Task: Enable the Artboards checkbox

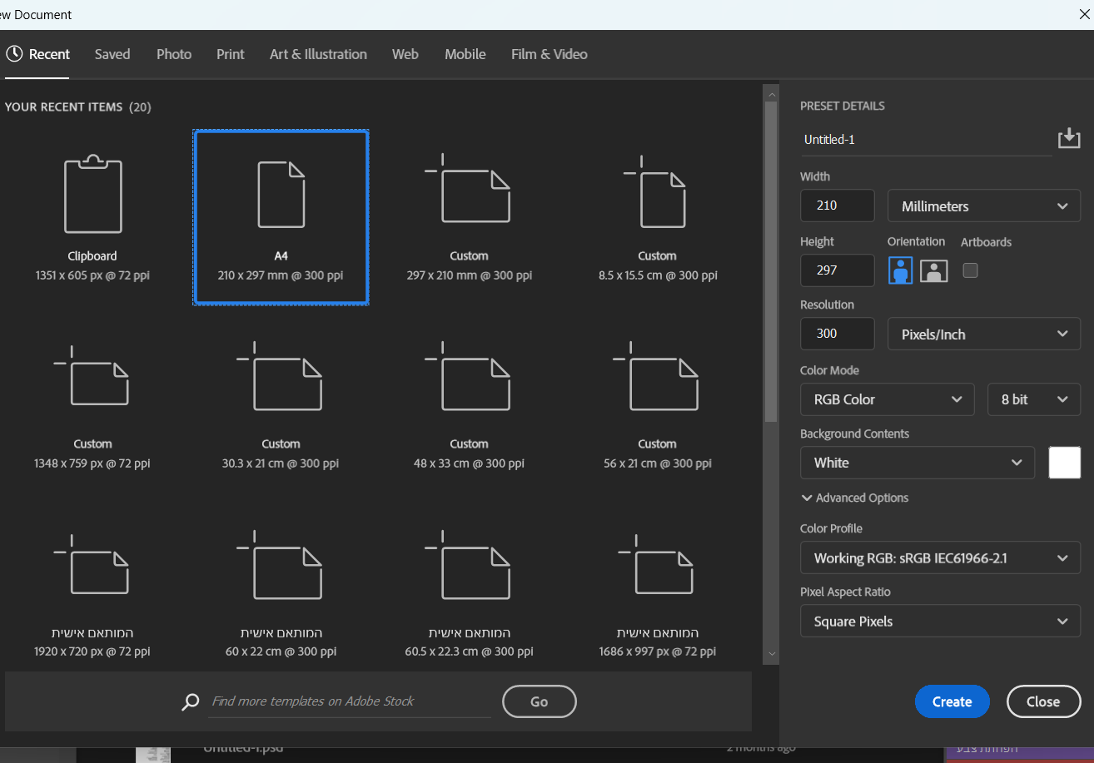Action: coord(970,270)
